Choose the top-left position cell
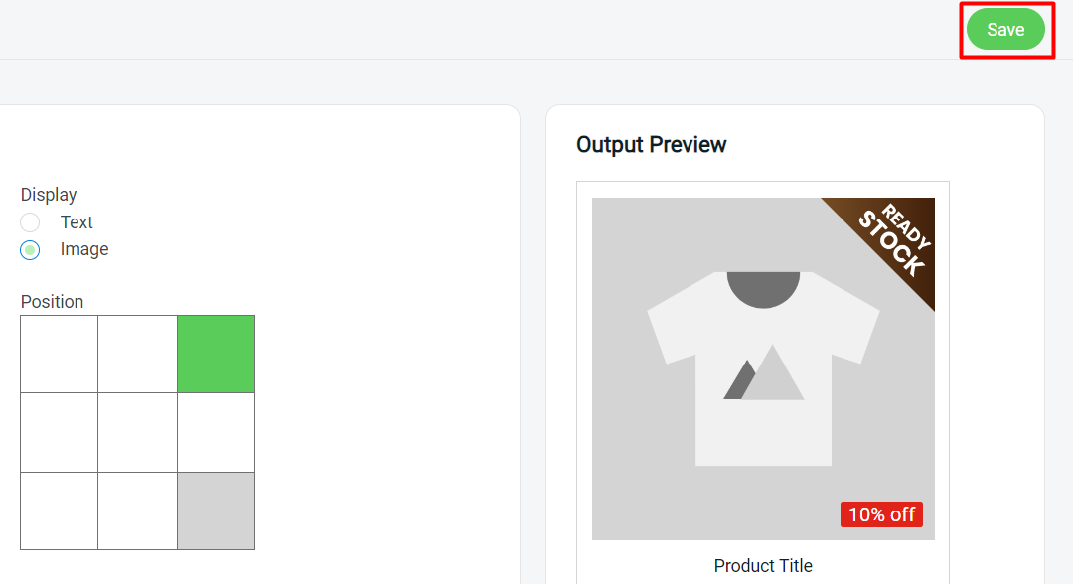Screen dimensions: 1073x584 (59, 354)
